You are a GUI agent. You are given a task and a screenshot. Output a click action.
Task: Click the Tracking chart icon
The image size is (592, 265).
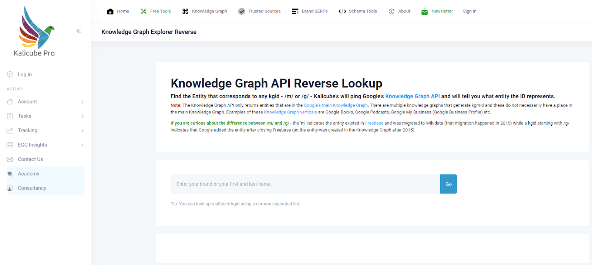(x=10, y=130)
